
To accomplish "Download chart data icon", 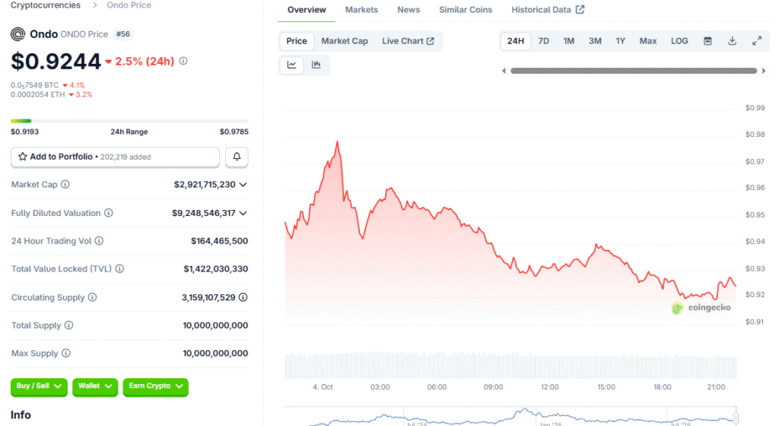I will [x=732, y=41].
